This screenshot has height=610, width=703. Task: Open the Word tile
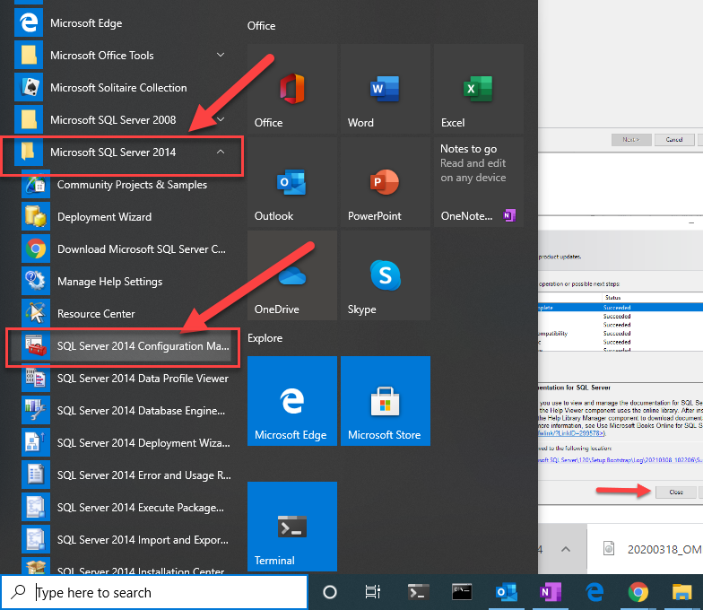386,89
